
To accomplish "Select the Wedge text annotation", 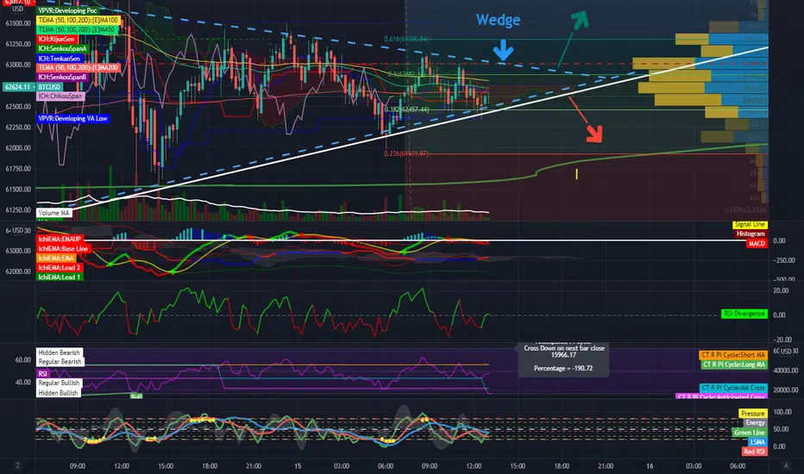I will [498, 20].
